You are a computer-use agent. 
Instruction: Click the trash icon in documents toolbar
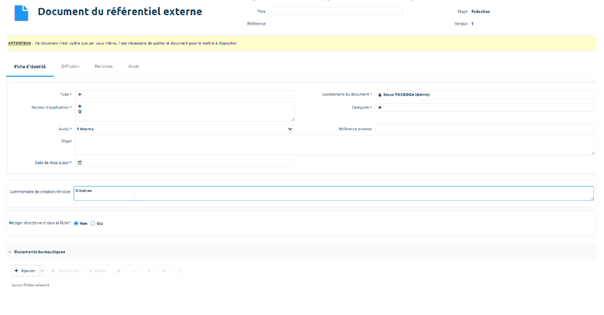tap(119, 271)
